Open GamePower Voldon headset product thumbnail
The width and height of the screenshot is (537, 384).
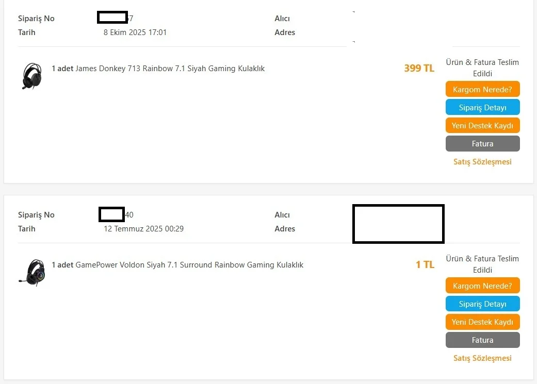pyautogui.click(x=32, y=273)
